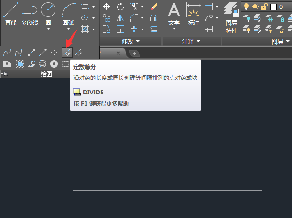Select the Spline Fit tool
292x218 pixels.
tap(7, 53)
